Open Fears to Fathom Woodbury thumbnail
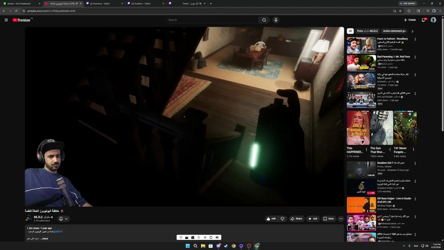The width and height of the screenshot is (444, 250). coord(361,45)
